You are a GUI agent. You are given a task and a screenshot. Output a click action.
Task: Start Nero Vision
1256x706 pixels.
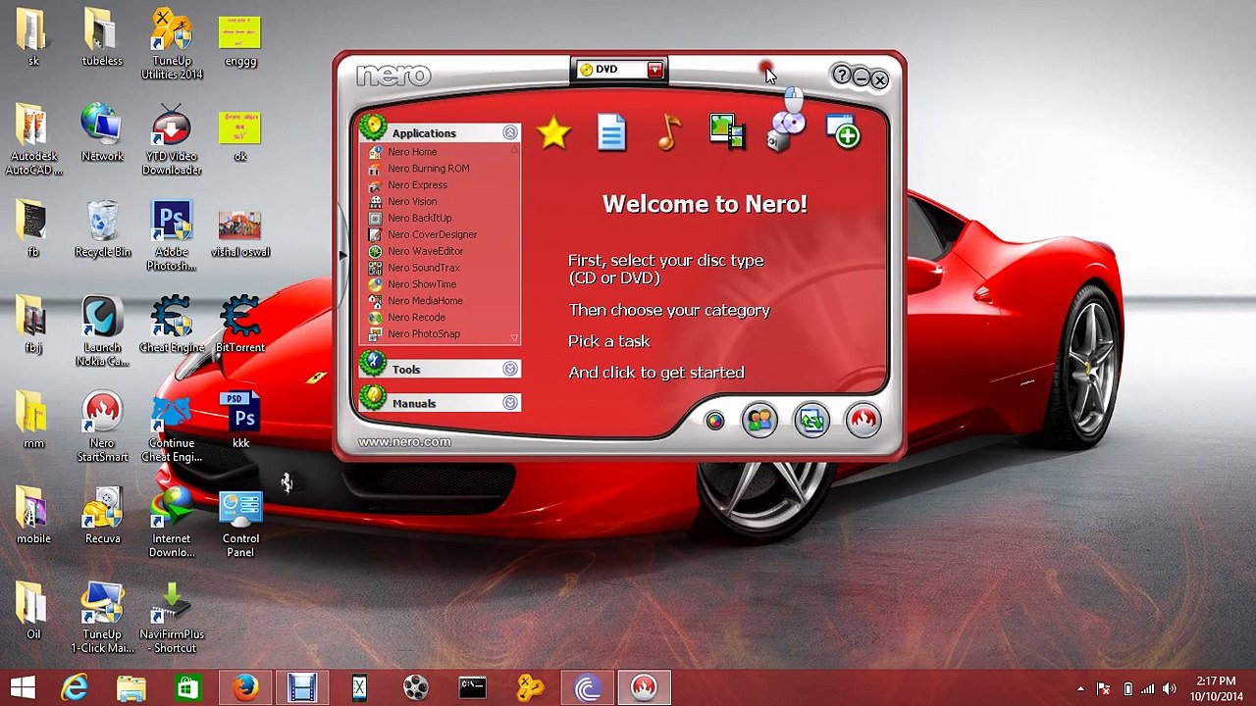pos(412,202)
